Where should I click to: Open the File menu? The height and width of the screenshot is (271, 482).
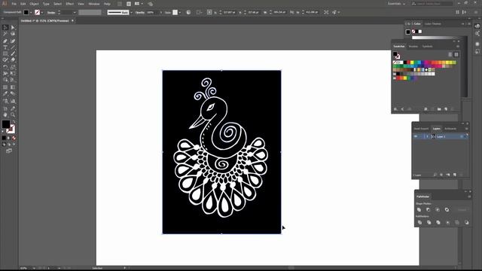[14, 4]
